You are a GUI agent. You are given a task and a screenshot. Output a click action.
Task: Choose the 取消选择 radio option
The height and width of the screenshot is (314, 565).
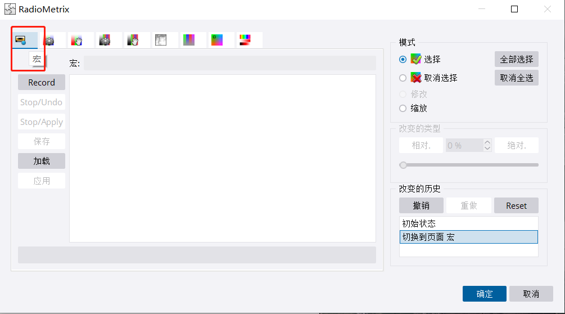[403, 78]
